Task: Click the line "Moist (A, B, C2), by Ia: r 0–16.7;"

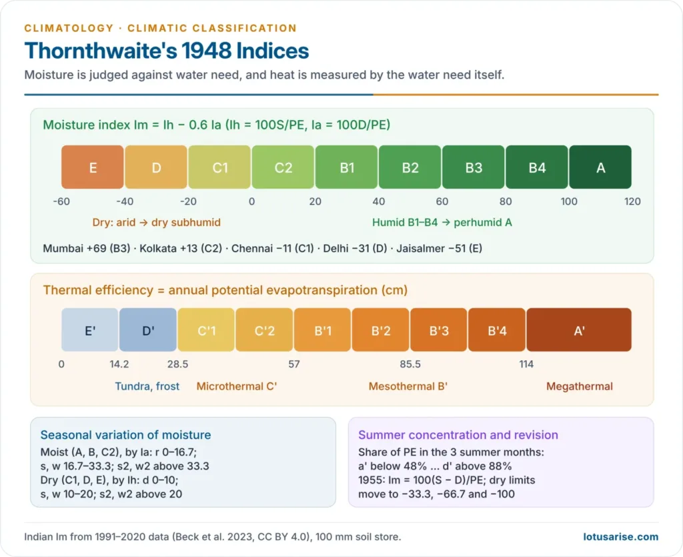Action: point(119,452)
